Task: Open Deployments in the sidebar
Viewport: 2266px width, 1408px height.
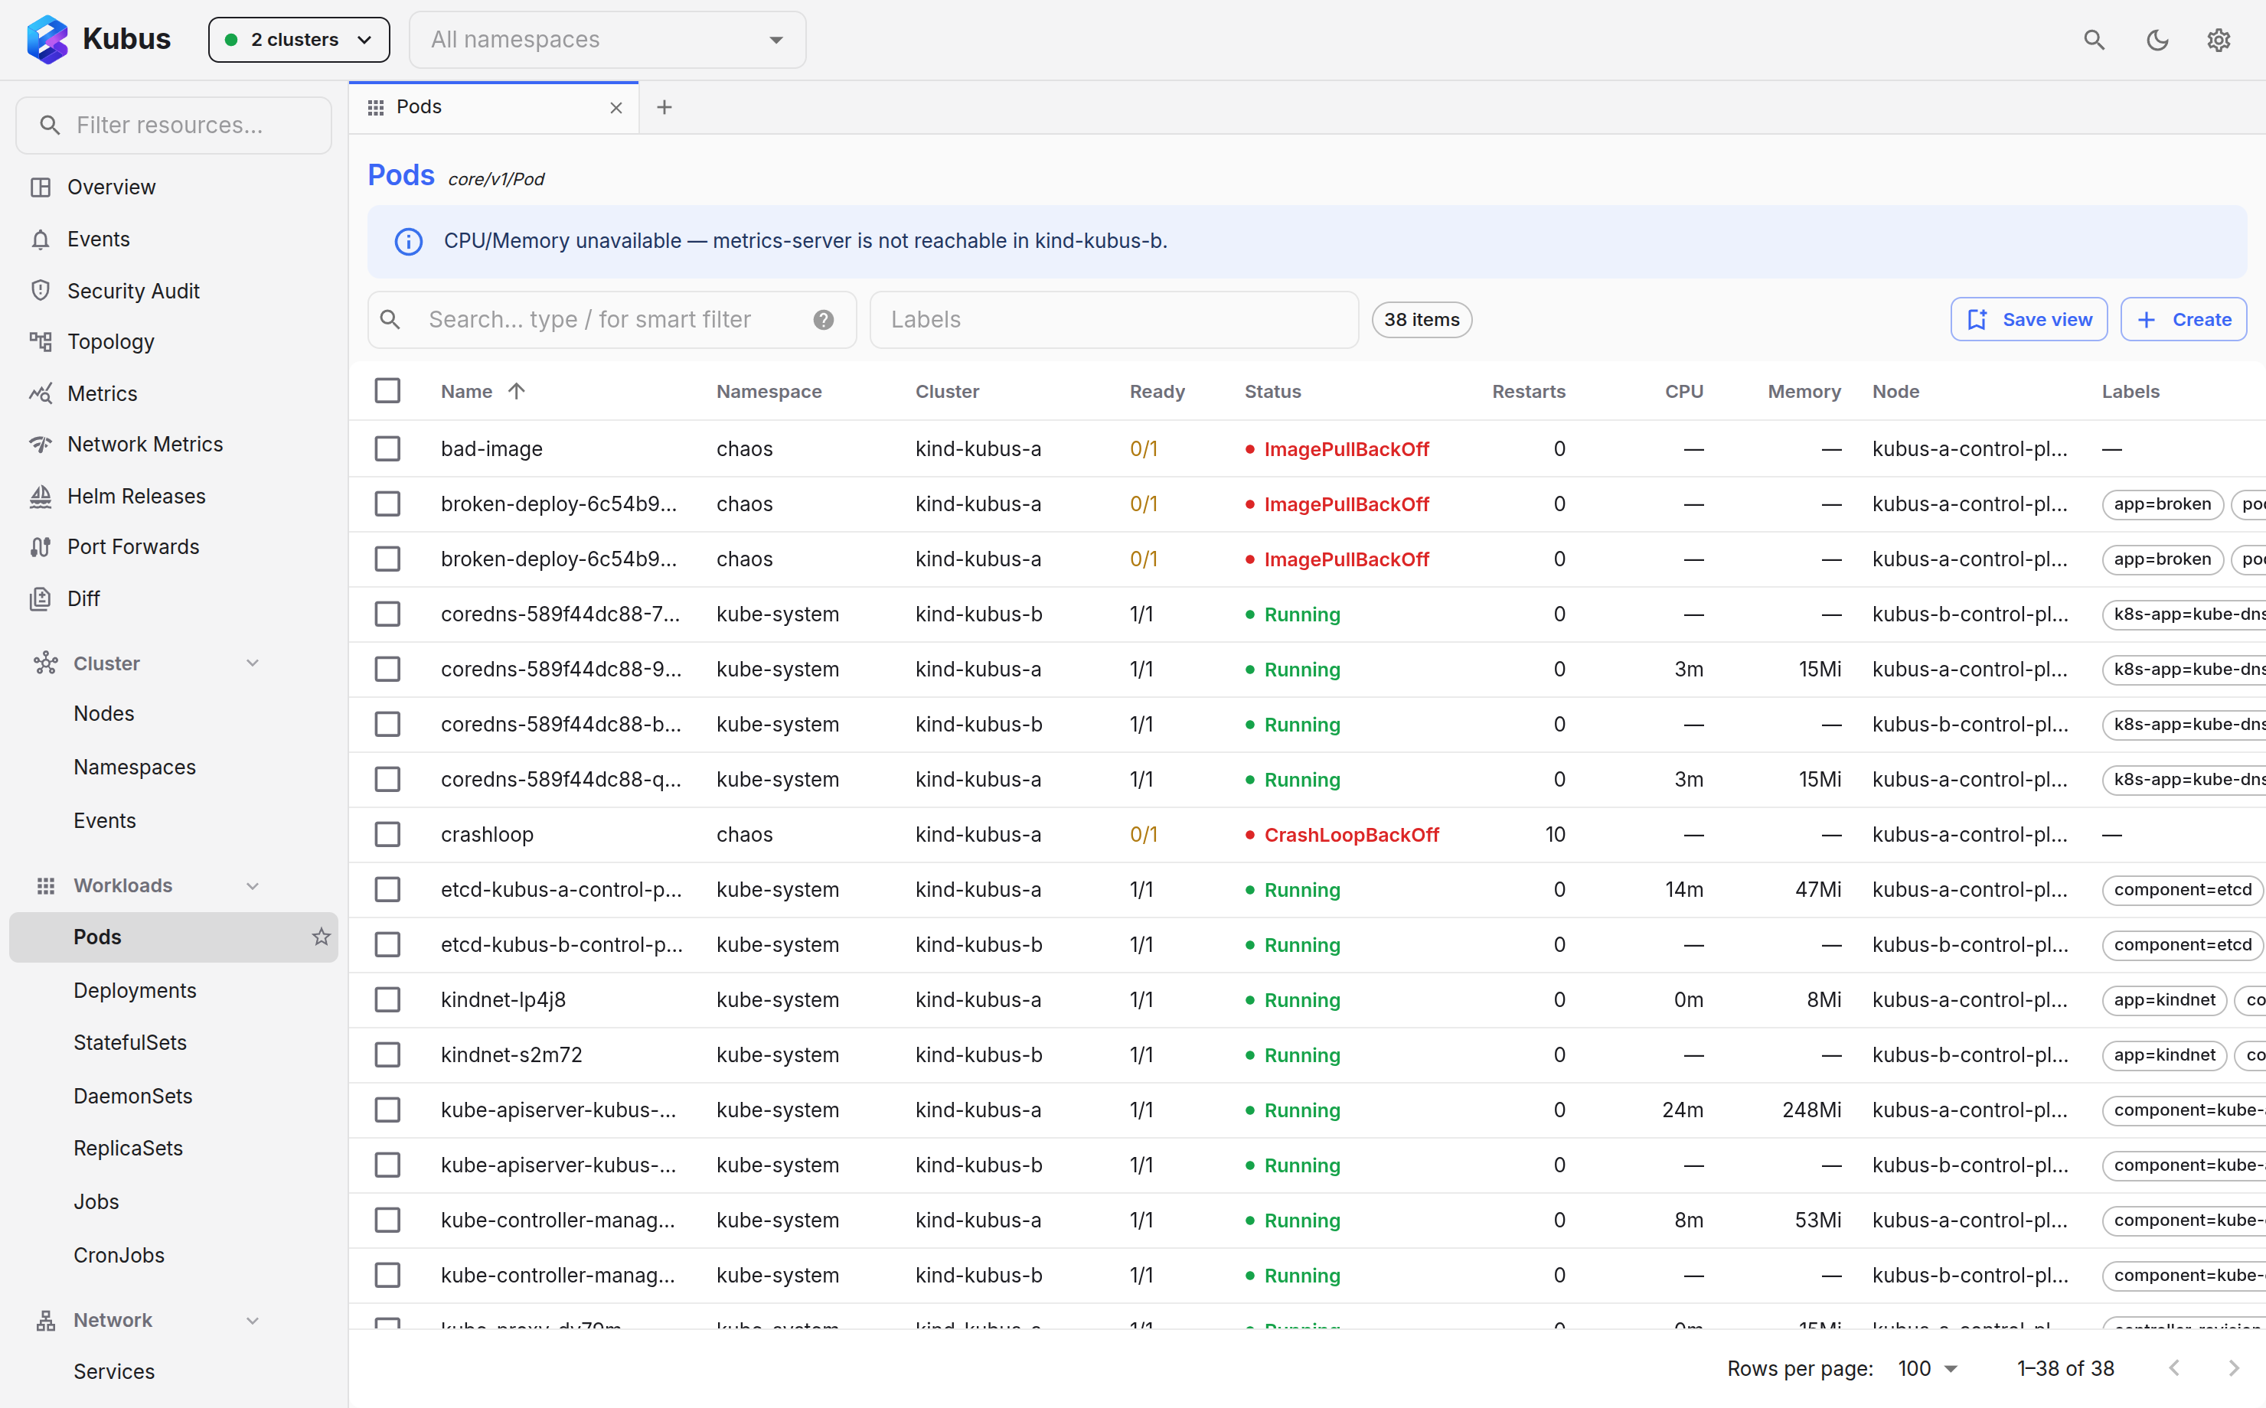Action: click(135, 990)
